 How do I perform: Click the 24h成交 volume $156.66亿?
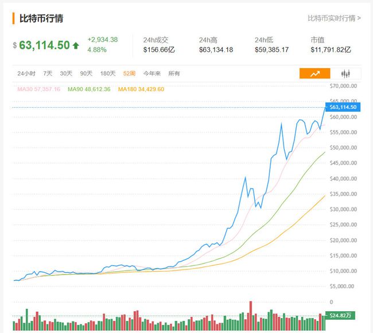[x=159, y=50]
